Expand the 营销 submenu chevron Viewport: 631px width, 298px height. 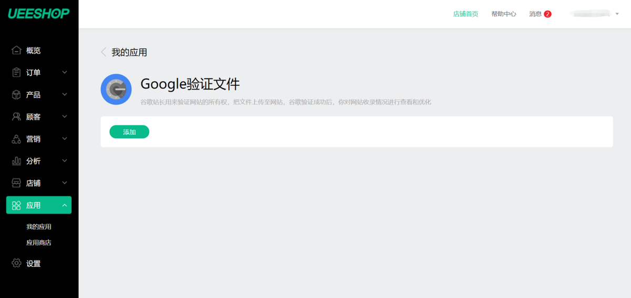tap(65, 138)
